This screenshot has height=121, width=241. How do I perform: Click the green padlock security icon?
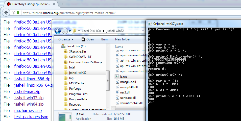tap(18, 13)
